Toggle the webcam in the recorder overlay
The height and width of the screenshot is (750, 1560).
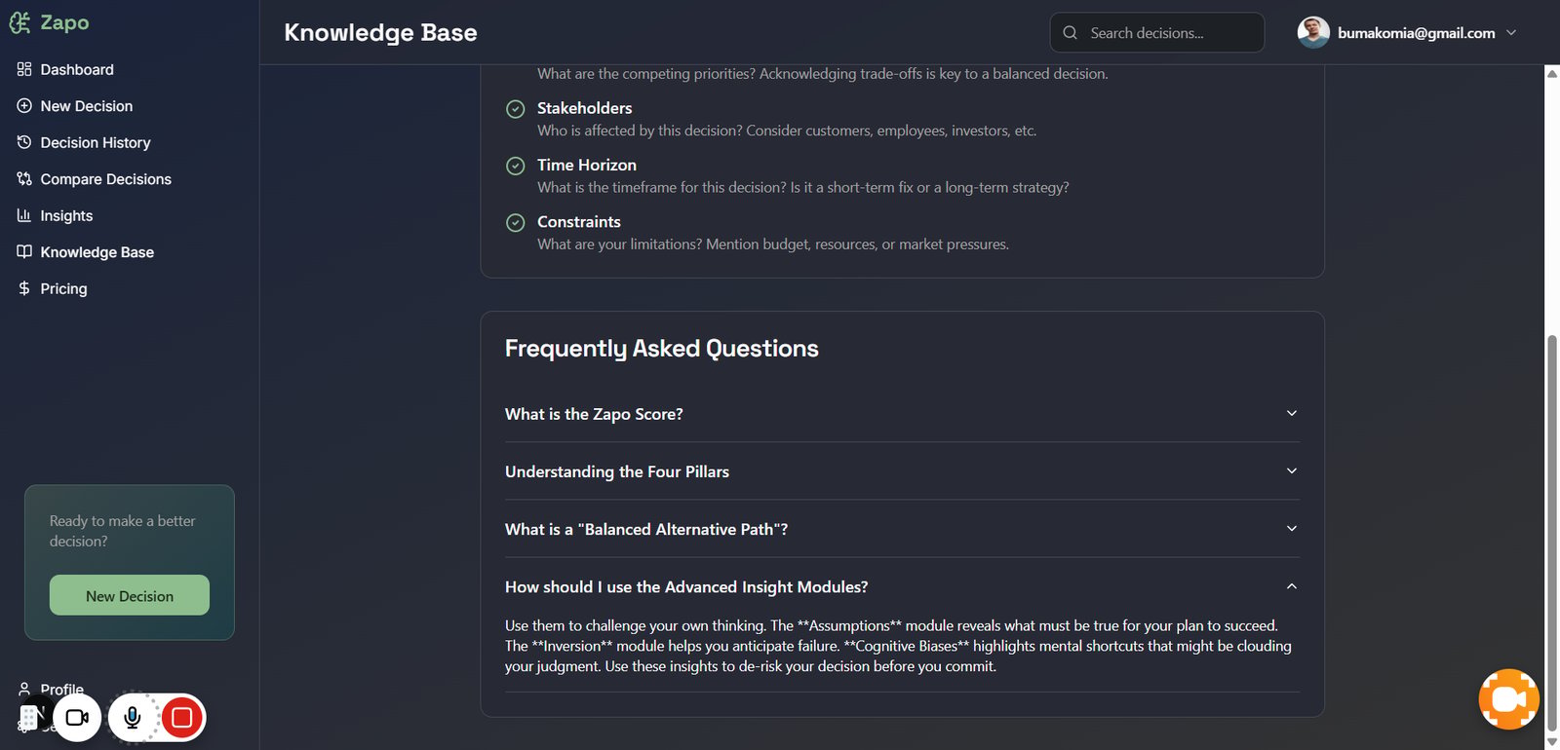[77, 718]
